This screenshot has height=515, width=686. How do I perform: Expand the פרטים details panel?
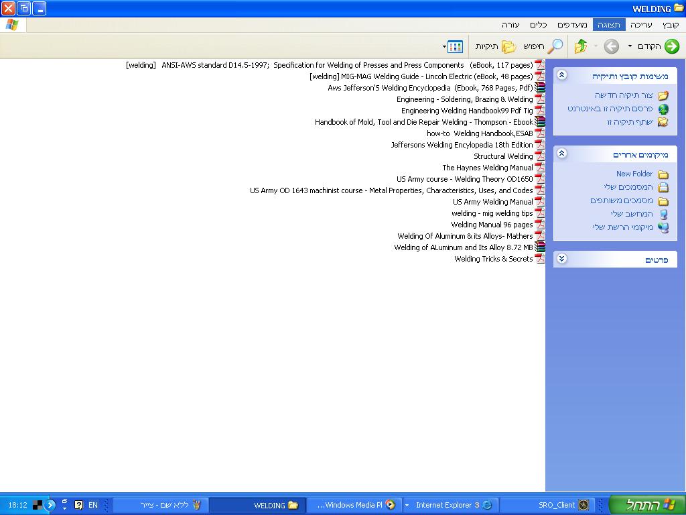tap(562, 259)
